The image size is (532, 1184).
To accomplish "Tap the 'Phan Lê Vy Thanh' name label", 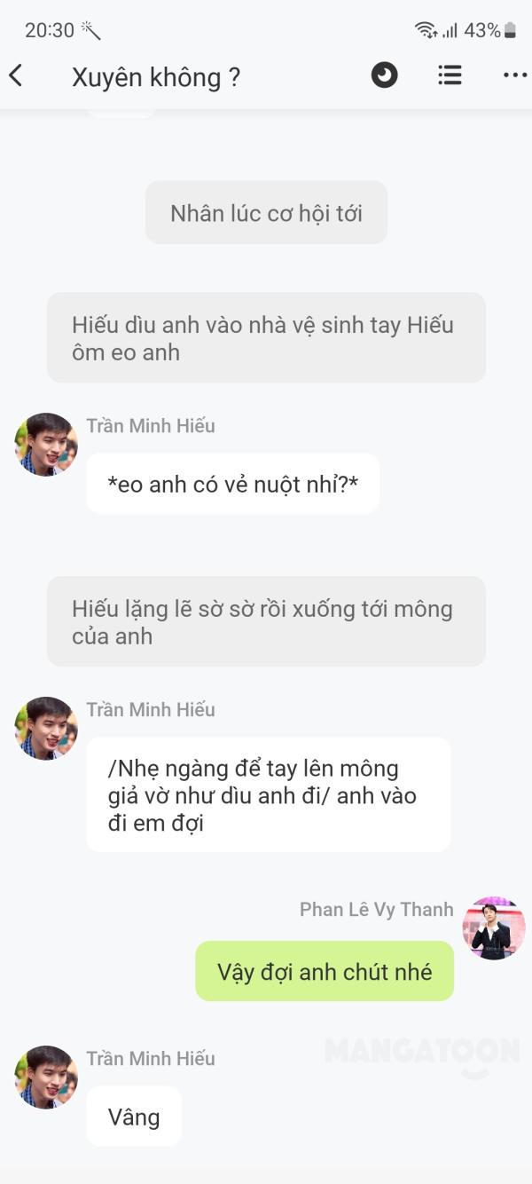I will 377,909.
